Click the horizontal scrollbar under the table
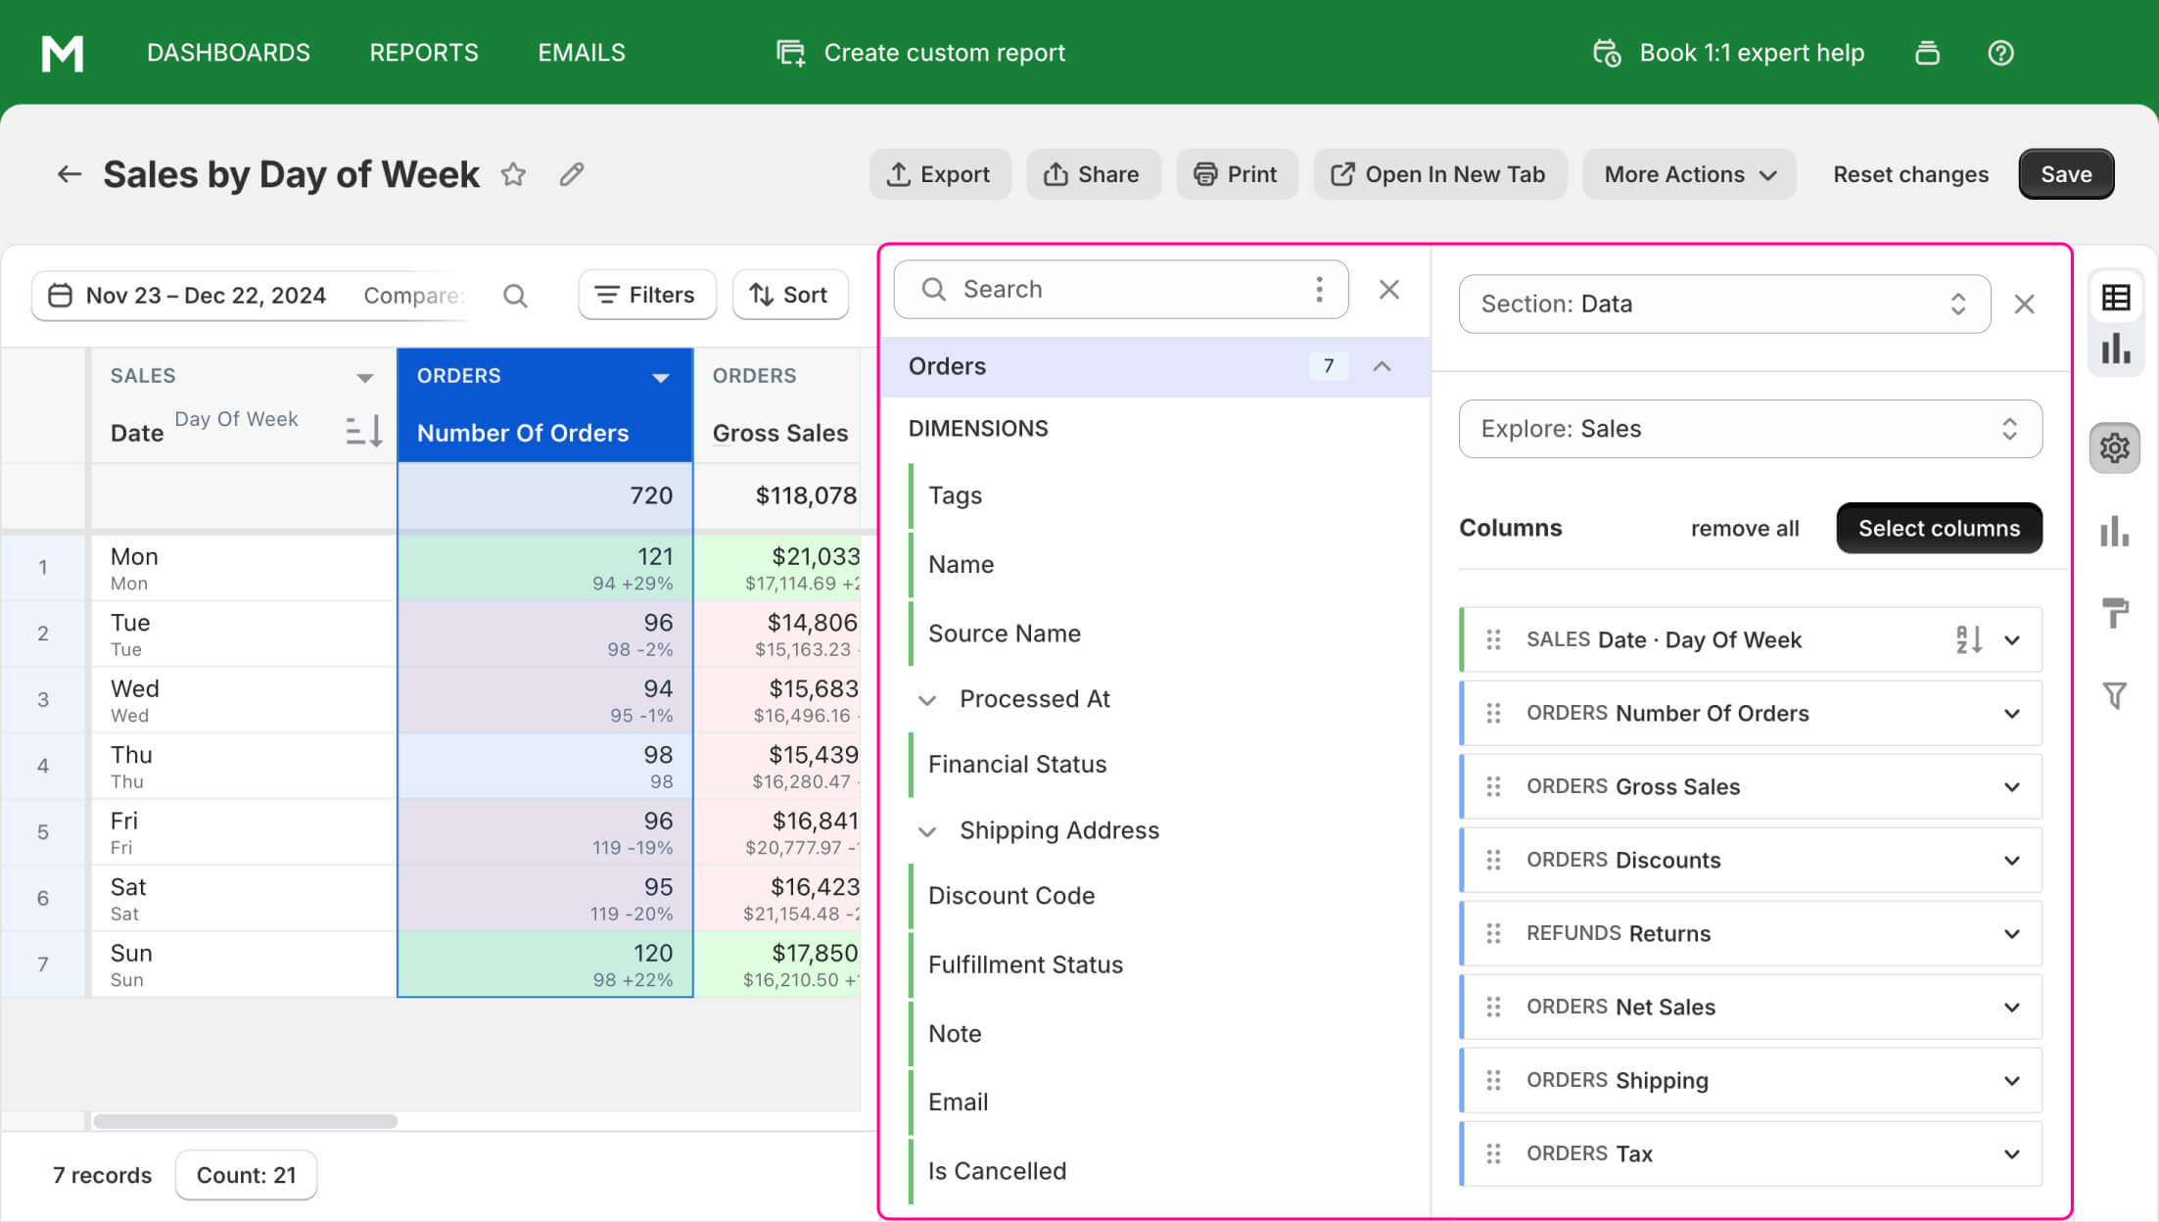This screenshot has width=2159, height=1222. click(x=245, y=1121)
